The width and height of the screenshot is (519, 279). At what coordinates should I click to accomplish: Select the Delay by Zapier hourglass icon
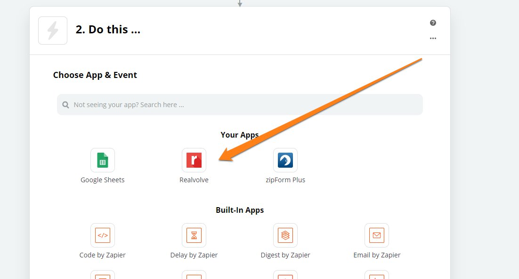194,235
